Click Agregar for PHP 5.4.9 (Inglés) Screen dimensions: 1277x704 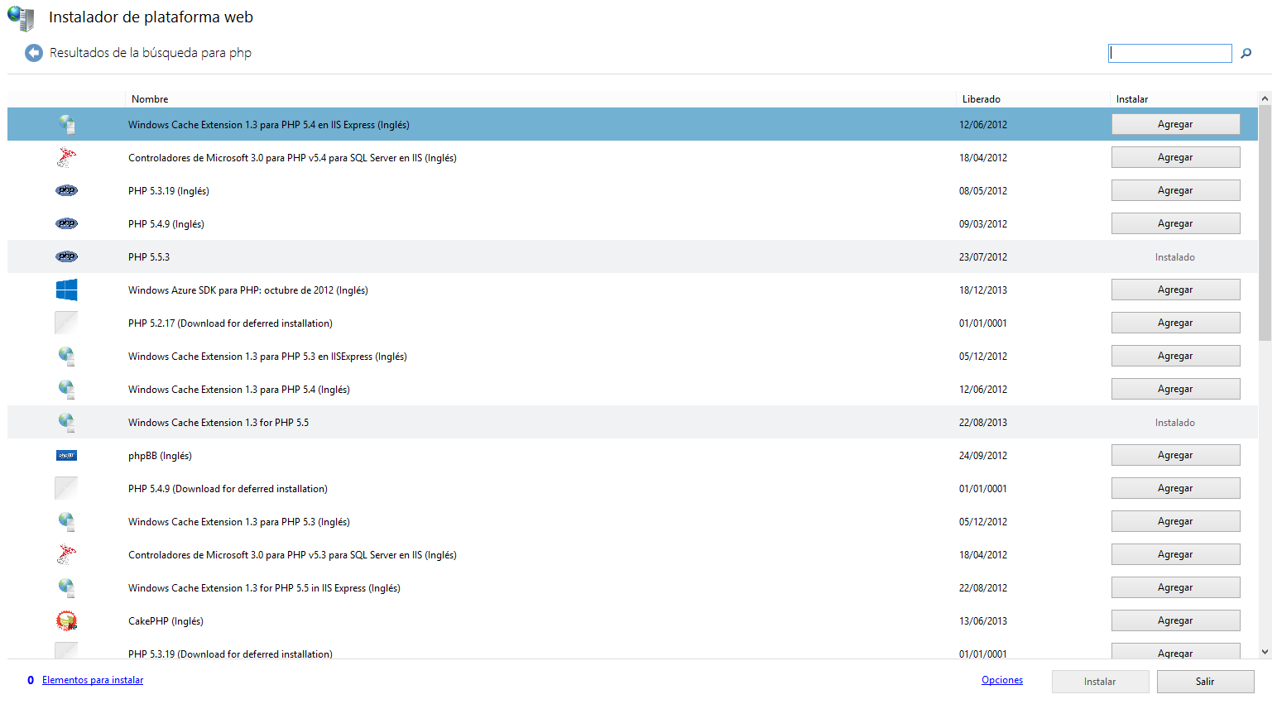(1175, 223)
